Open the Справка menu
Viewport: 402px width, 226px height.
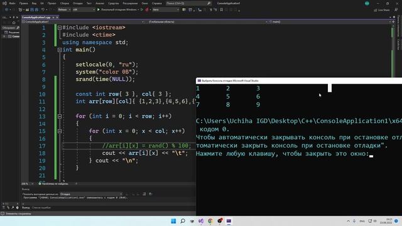point(156,3)
